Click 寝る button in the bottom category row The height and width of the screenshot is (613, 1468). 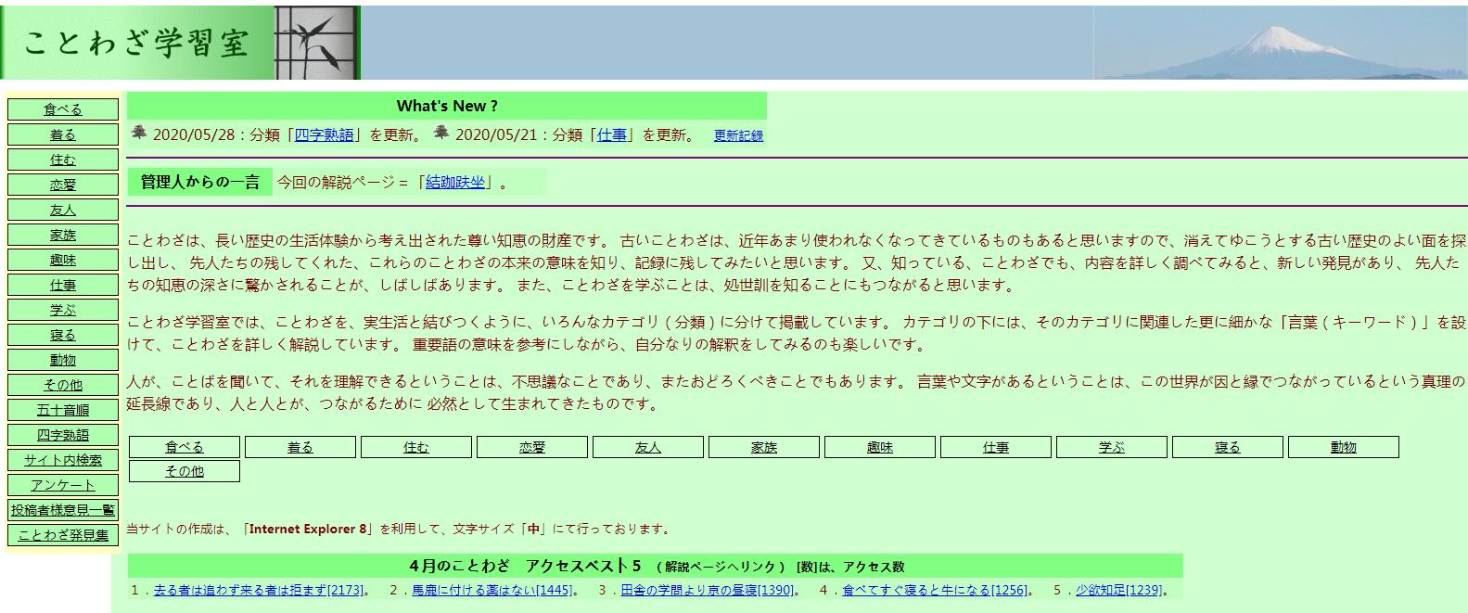[x=1228, y=447]
